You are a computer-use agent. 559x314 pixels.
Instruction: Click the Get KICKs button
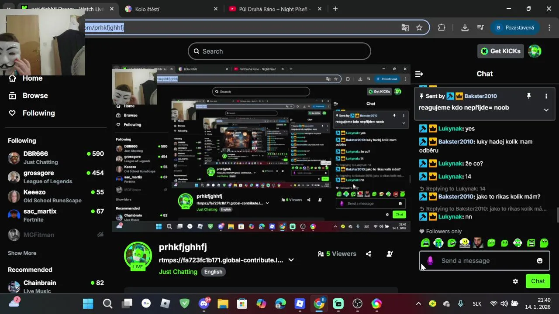tap(500, 51)
